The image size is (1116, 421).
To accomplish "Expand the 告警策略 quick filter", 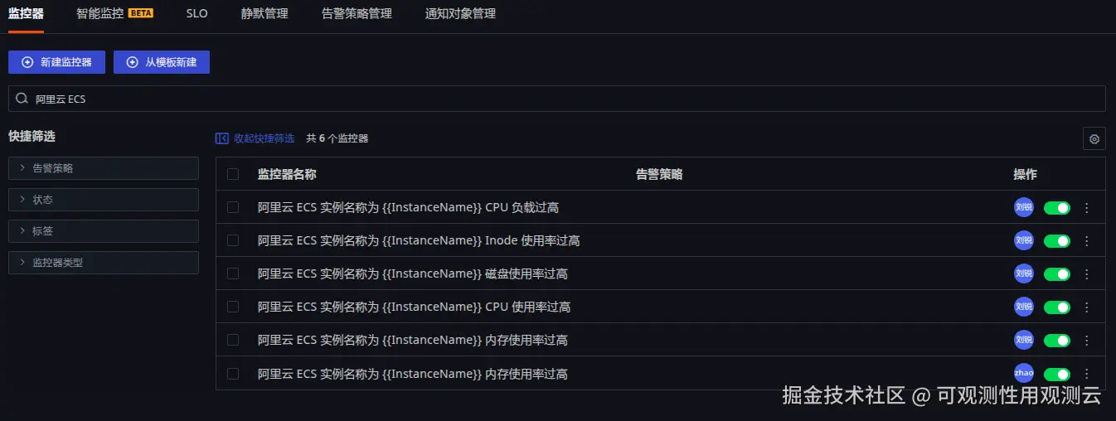I will [x=104, y=168].
